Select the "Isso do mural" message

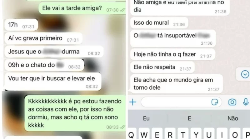159,23
